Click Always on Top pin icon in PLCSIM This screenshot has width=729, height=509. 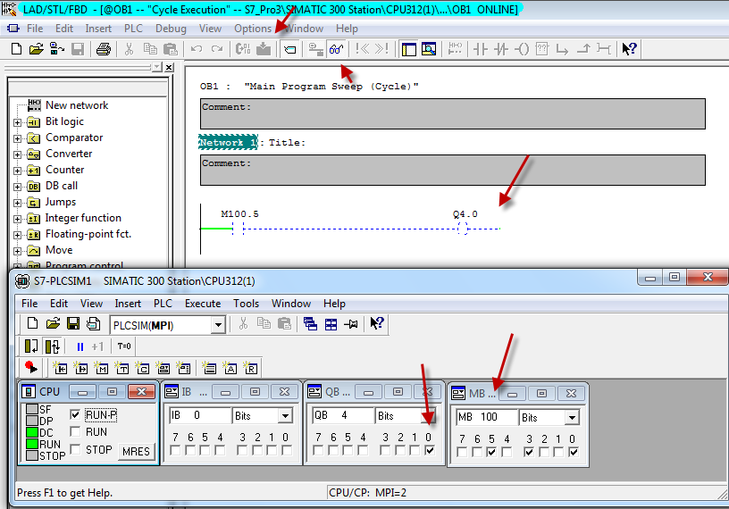351,324
